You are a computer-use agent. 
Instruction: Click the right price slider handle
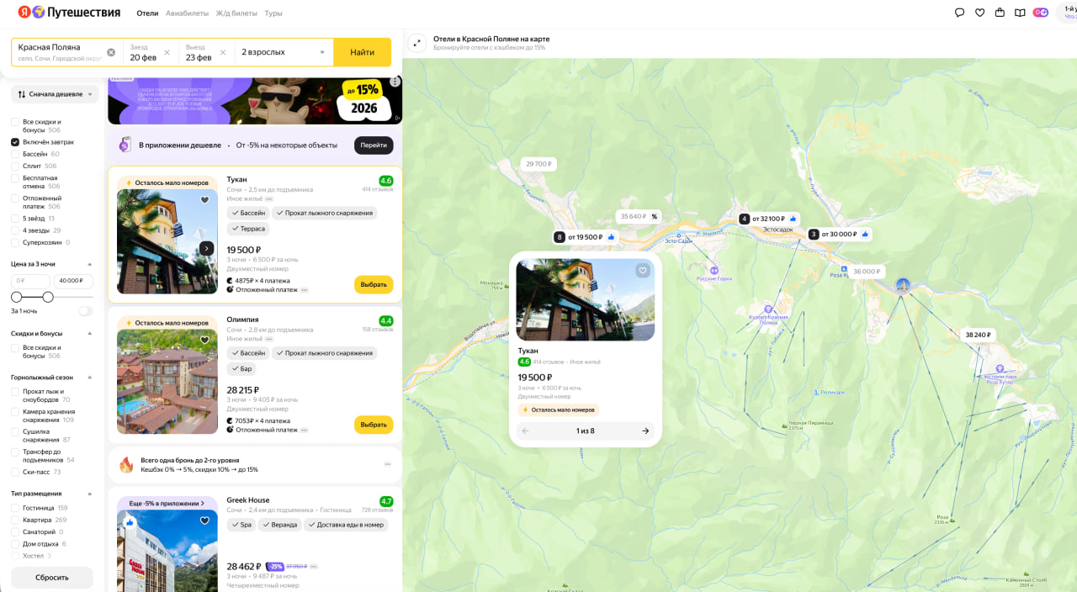coord(48,297)
